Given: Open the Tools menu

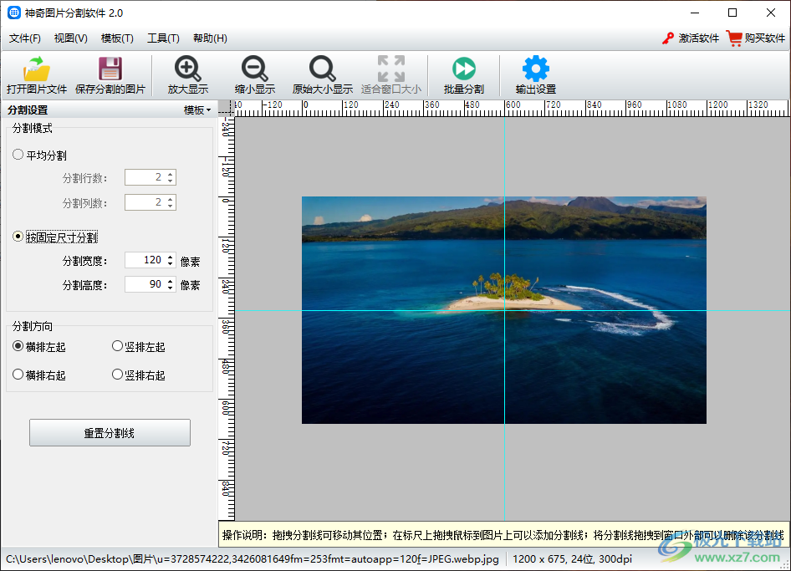Looking at the screenshot, I should (163, 38).
